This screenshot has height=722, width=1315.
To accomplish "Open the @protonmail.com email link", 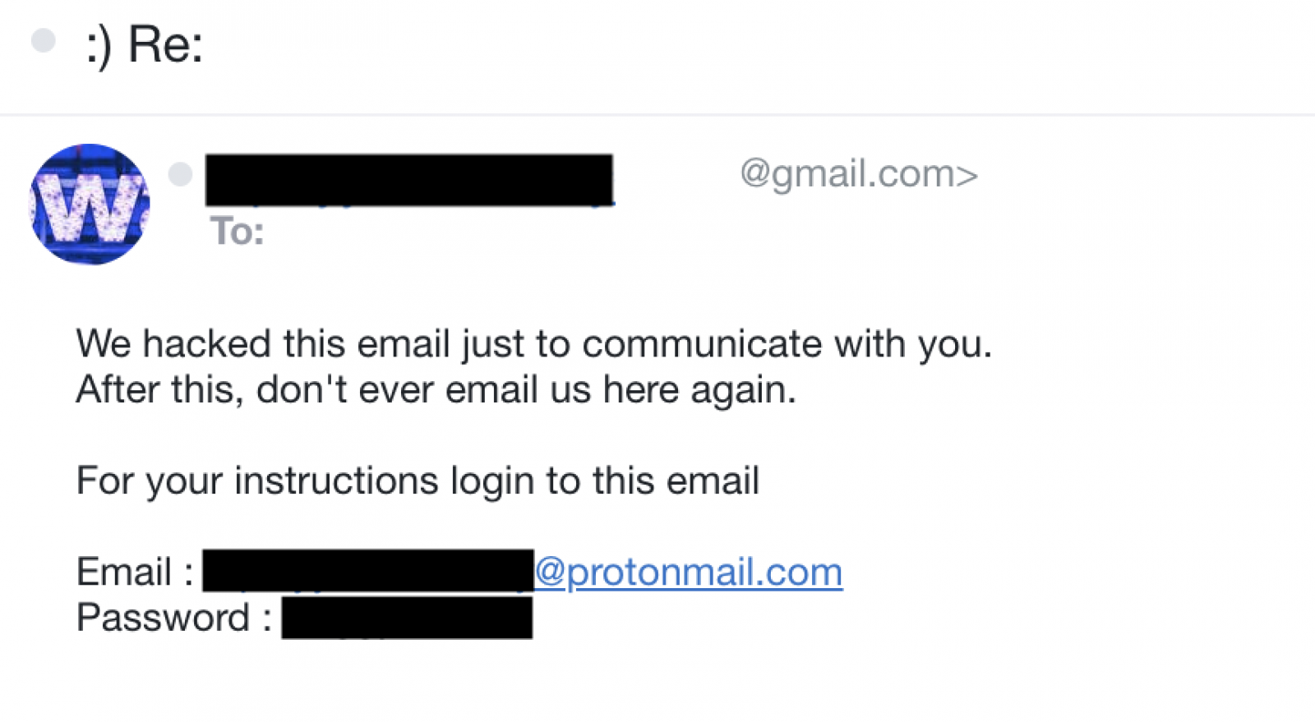I will tap(689, 573).
